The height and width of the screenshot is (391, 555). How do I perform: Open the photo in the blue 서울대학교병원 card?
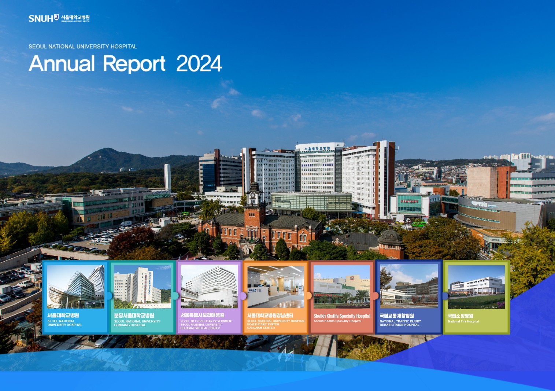[75, 287]
